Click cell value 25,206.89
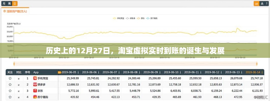Image resolution: width=270 pixels, height=101 pixels. click(154, 78)
